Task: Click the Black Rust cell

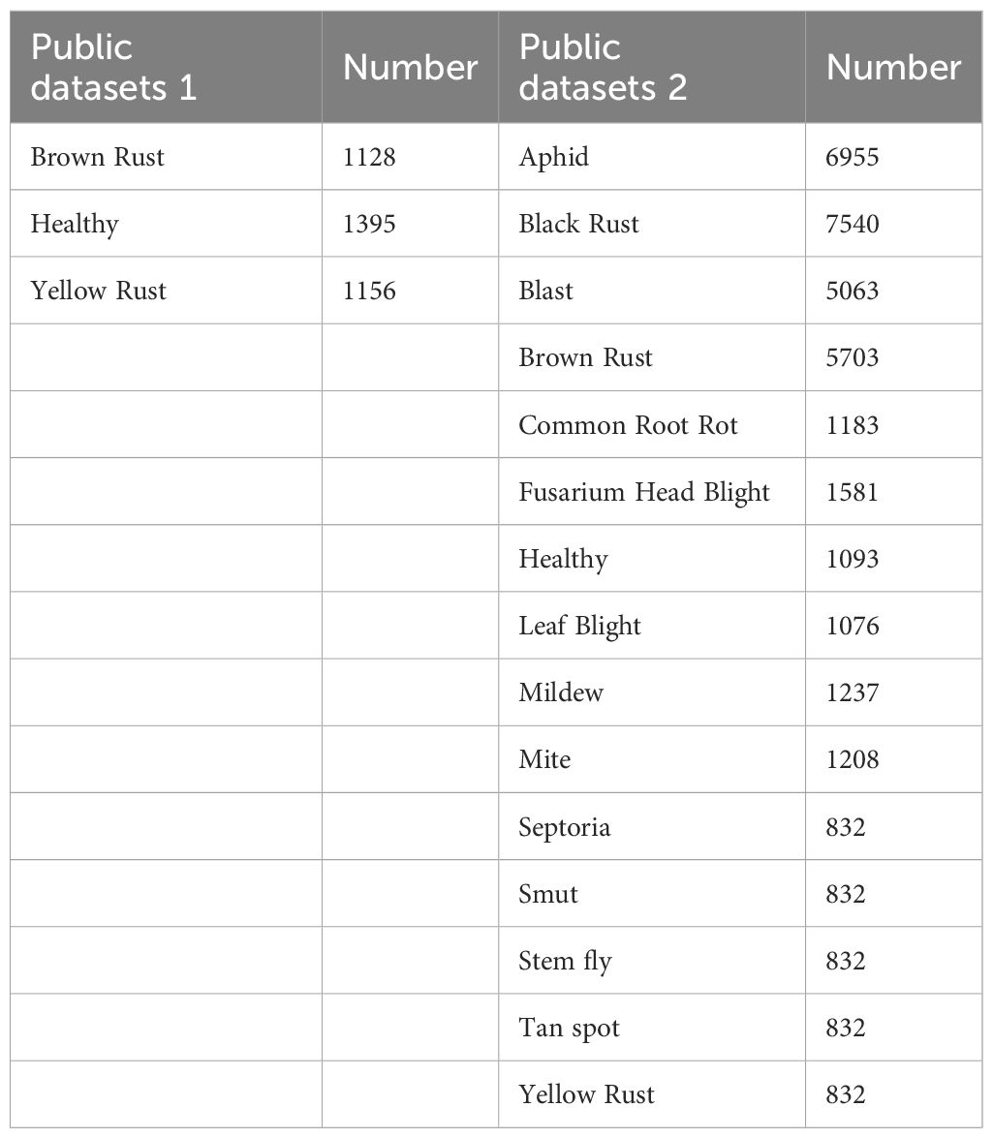Action: [x=578, y=224]
